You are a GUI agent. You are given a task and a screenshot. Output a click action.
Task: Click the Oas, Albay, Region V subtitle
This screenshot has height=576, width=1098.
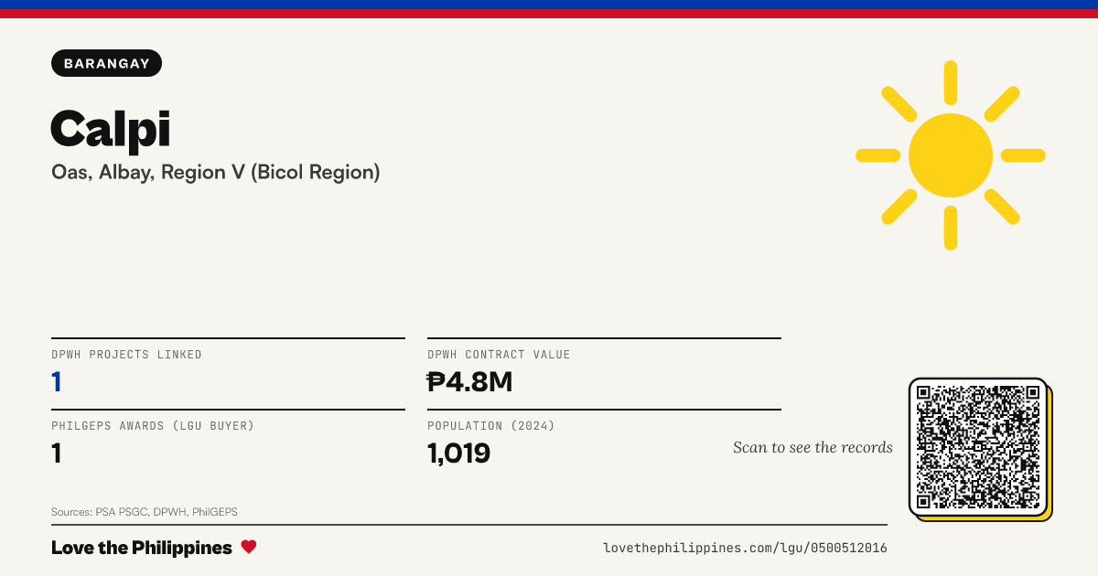pyautogui.click(x=216, y=172)
